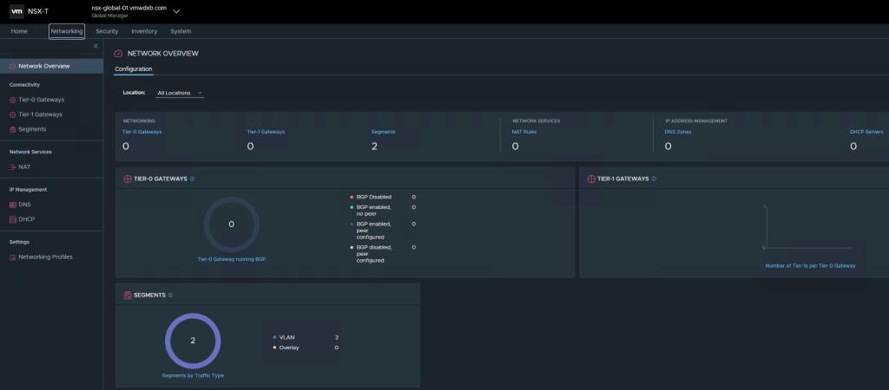889x390 pixels.
Task: Select the Configuration tab
Action: pyautogui.click(x=134, y=68)
